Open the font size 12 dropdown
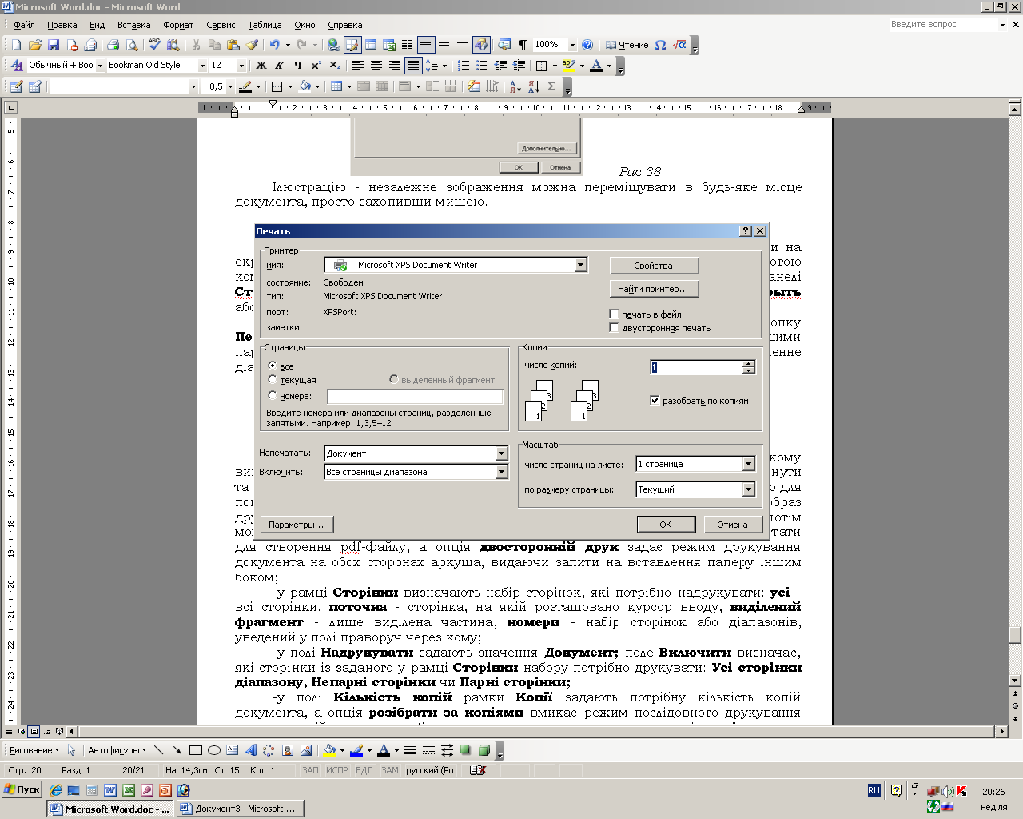 (x=241, y=66)
